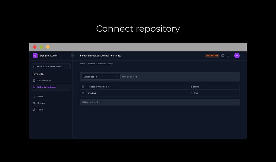
Task: Click the PRODUCTION environment badge
Action: pyautogui.click(x=212, y=56)
